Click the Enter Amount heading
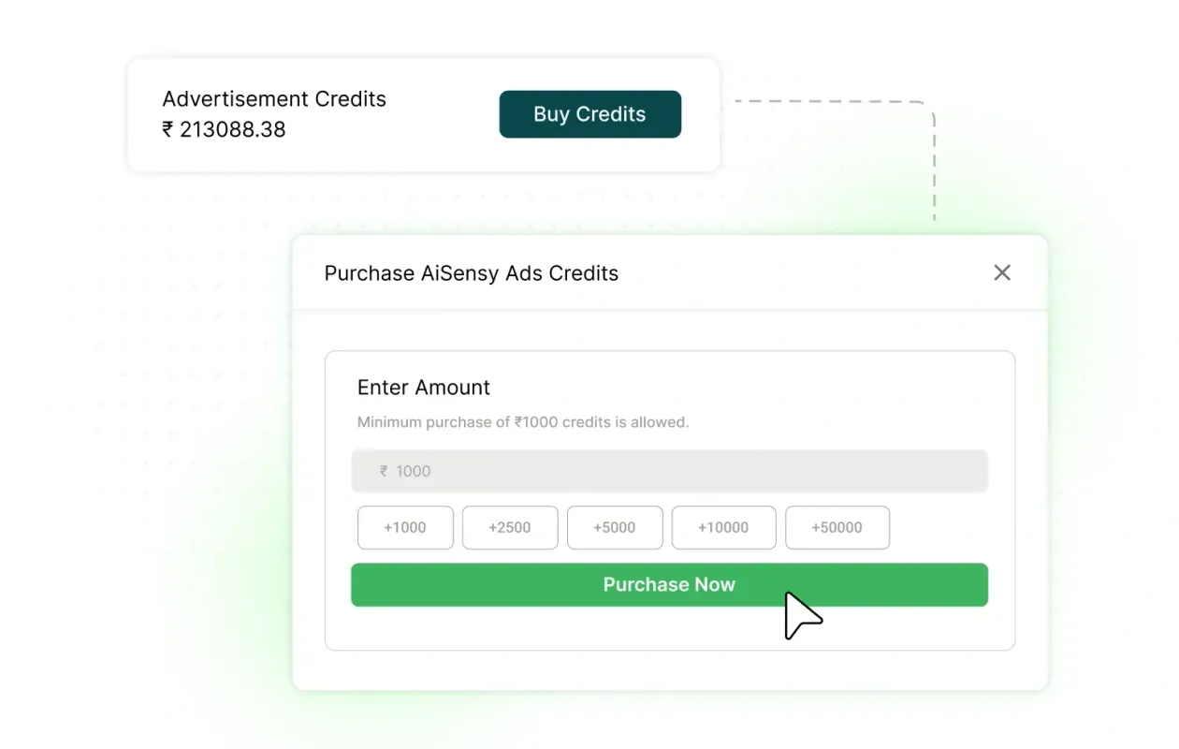This screenshot has height=749, width=1179. click(x=423, y=387)
